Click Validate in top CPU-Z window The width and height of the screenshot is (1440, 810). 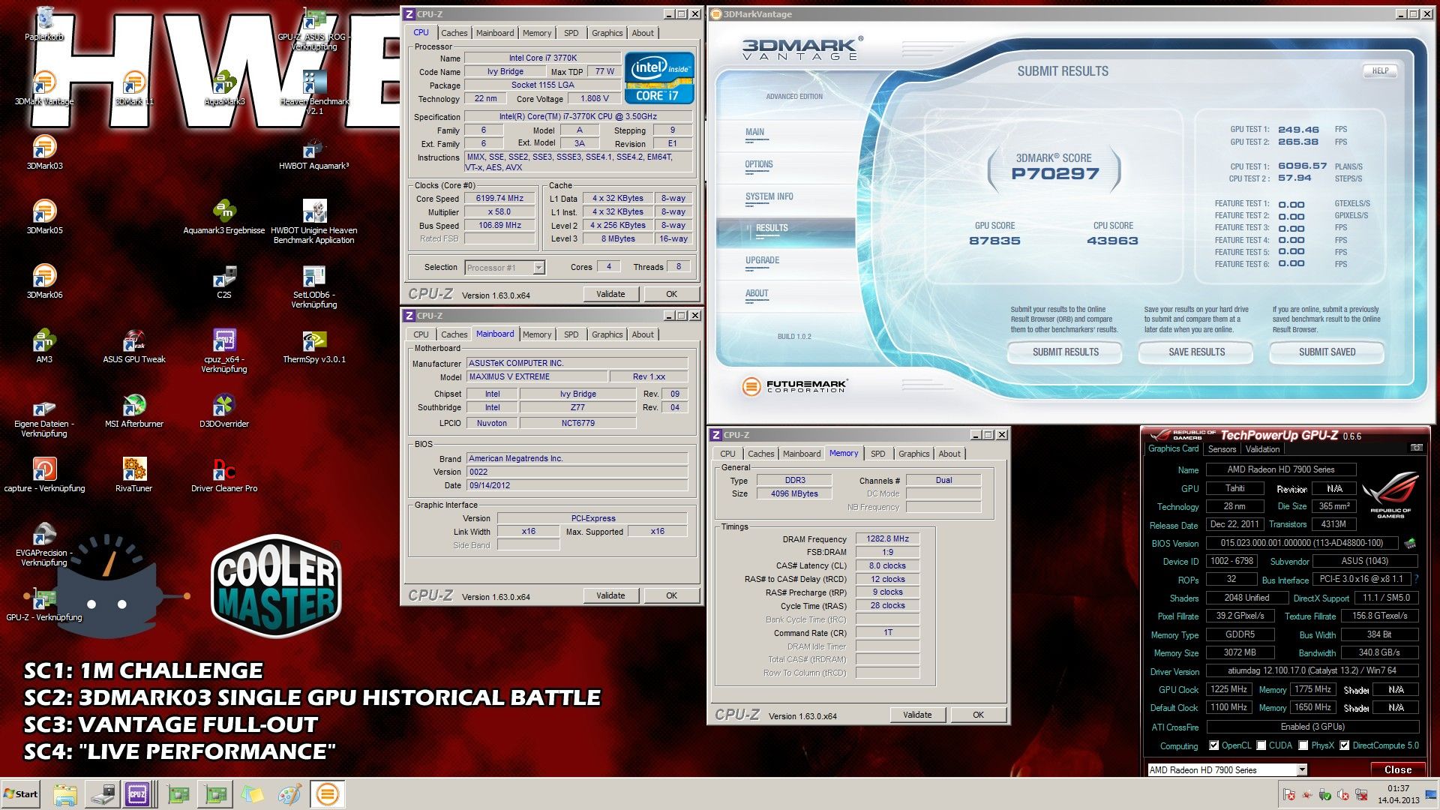tap(610, 294)
